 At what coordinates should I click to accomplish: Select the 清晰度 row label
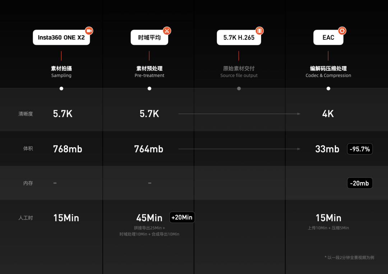coord(26,114)
